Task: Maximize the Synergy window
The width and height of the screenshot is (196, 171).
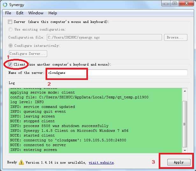Action: (175, 4)
